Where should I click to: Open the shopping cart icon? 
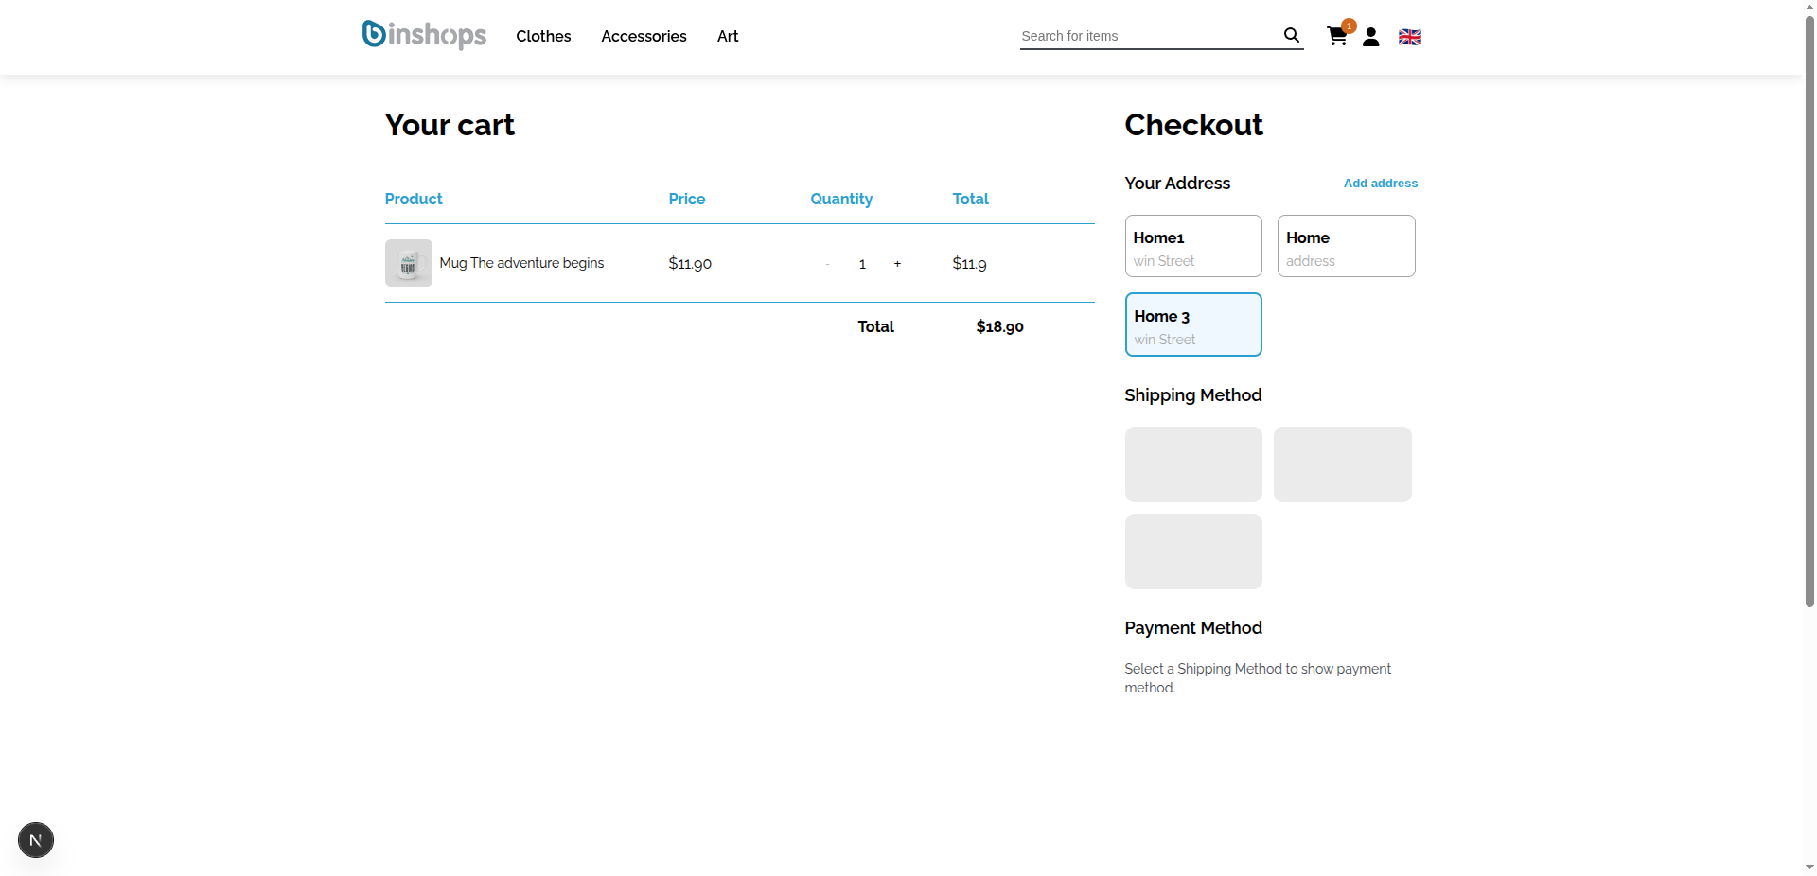point(1336,37)
